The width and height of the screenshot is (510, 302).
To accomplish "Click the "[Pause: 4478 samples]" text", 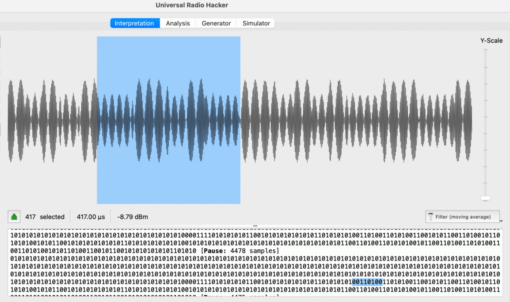I will pos(240,251).
